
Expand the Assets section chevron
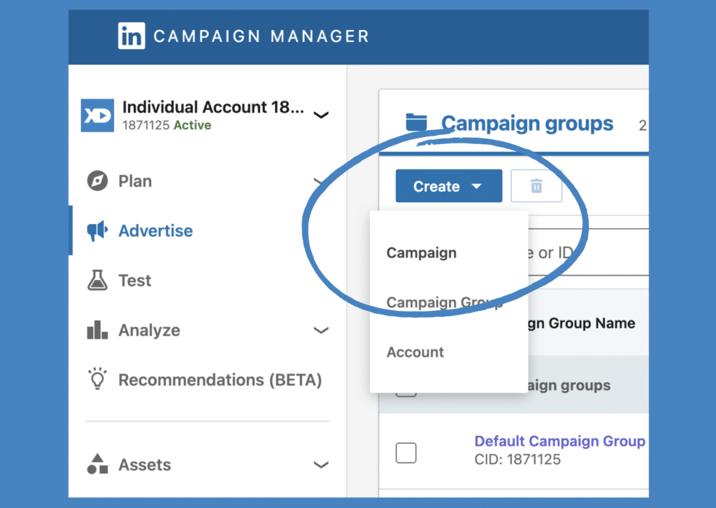coord(321,465)
